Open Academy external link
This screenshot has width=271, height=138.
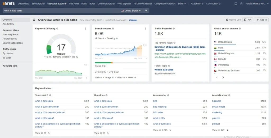click(197, 3)
